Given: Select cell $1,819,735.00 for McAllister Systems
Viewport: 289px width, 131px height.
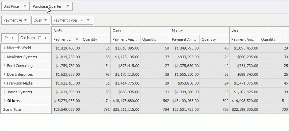Looking at the screenshot, I should tap(66, 57).
